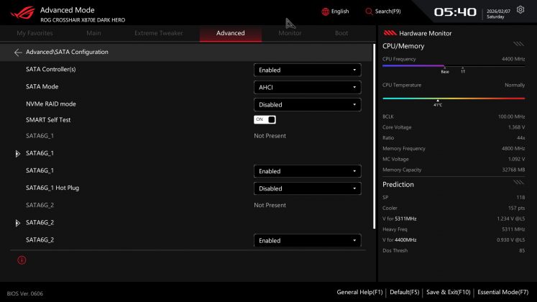Screen dimensions: 537x302
Task: Open the SATA Mode AHCI dropdown
Action: pos(307,87)
